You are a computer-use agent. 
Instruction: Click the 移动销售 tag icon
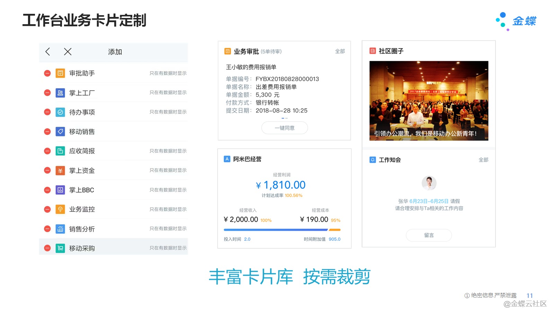tap(60, 132)
